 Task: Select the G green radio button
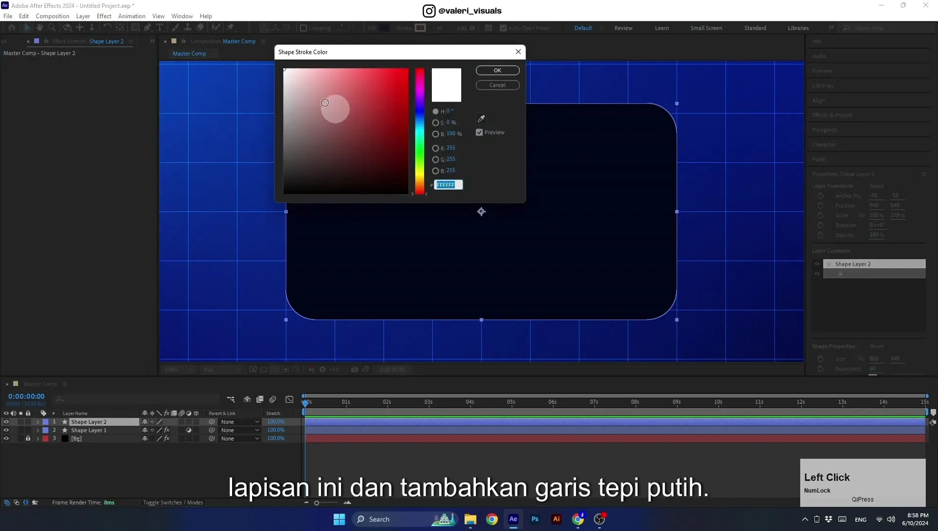tap(435, 160)
